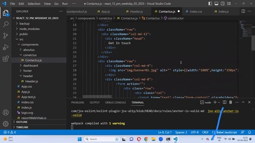Open Customize Layout icon

229,4
